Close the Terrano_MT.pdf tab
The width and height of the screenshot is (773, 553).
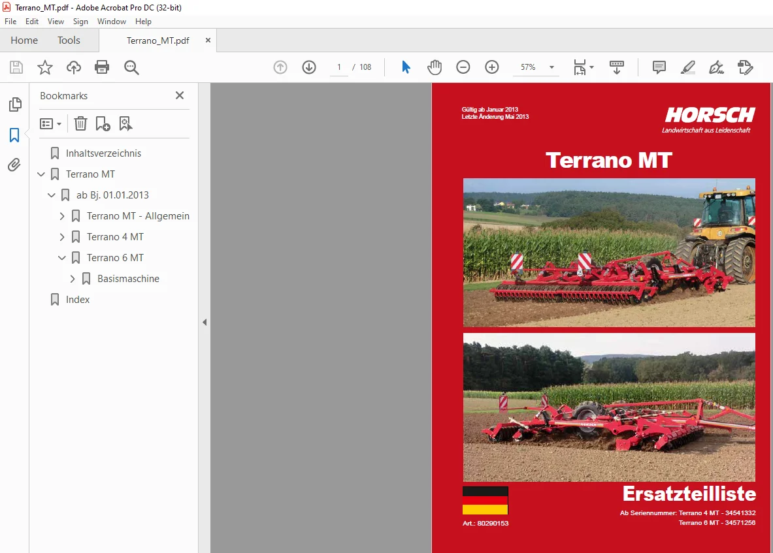[208, 40]
